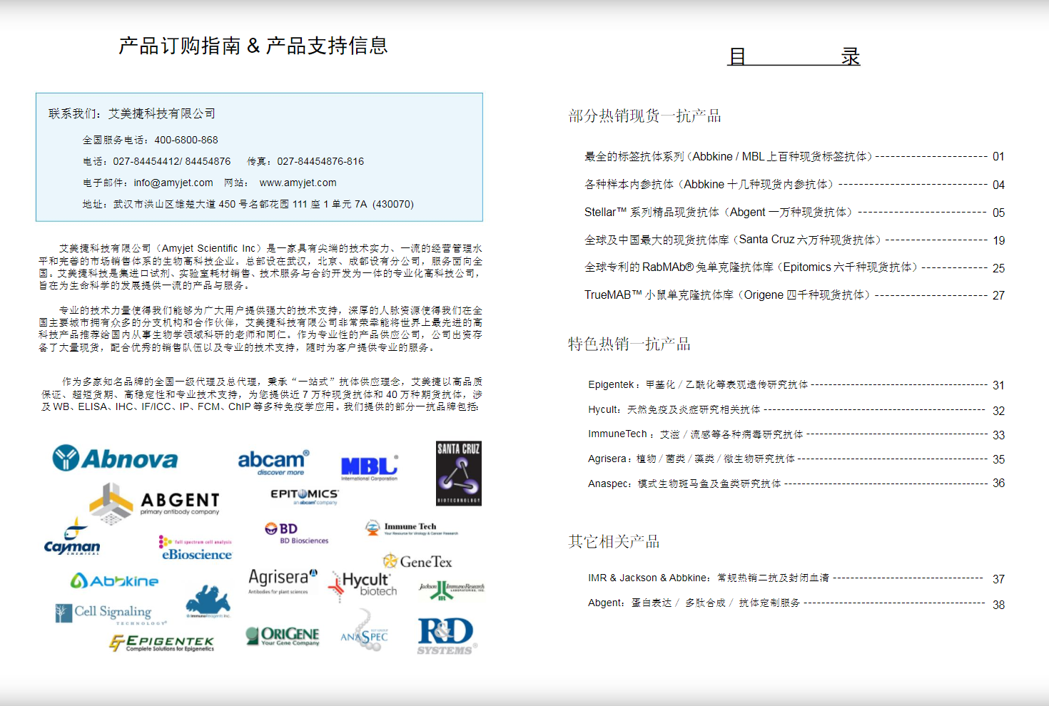This screenshot has height=706, width=1049.
Task: Click the 其它相关产品 section heading
Action: point(614,542)
